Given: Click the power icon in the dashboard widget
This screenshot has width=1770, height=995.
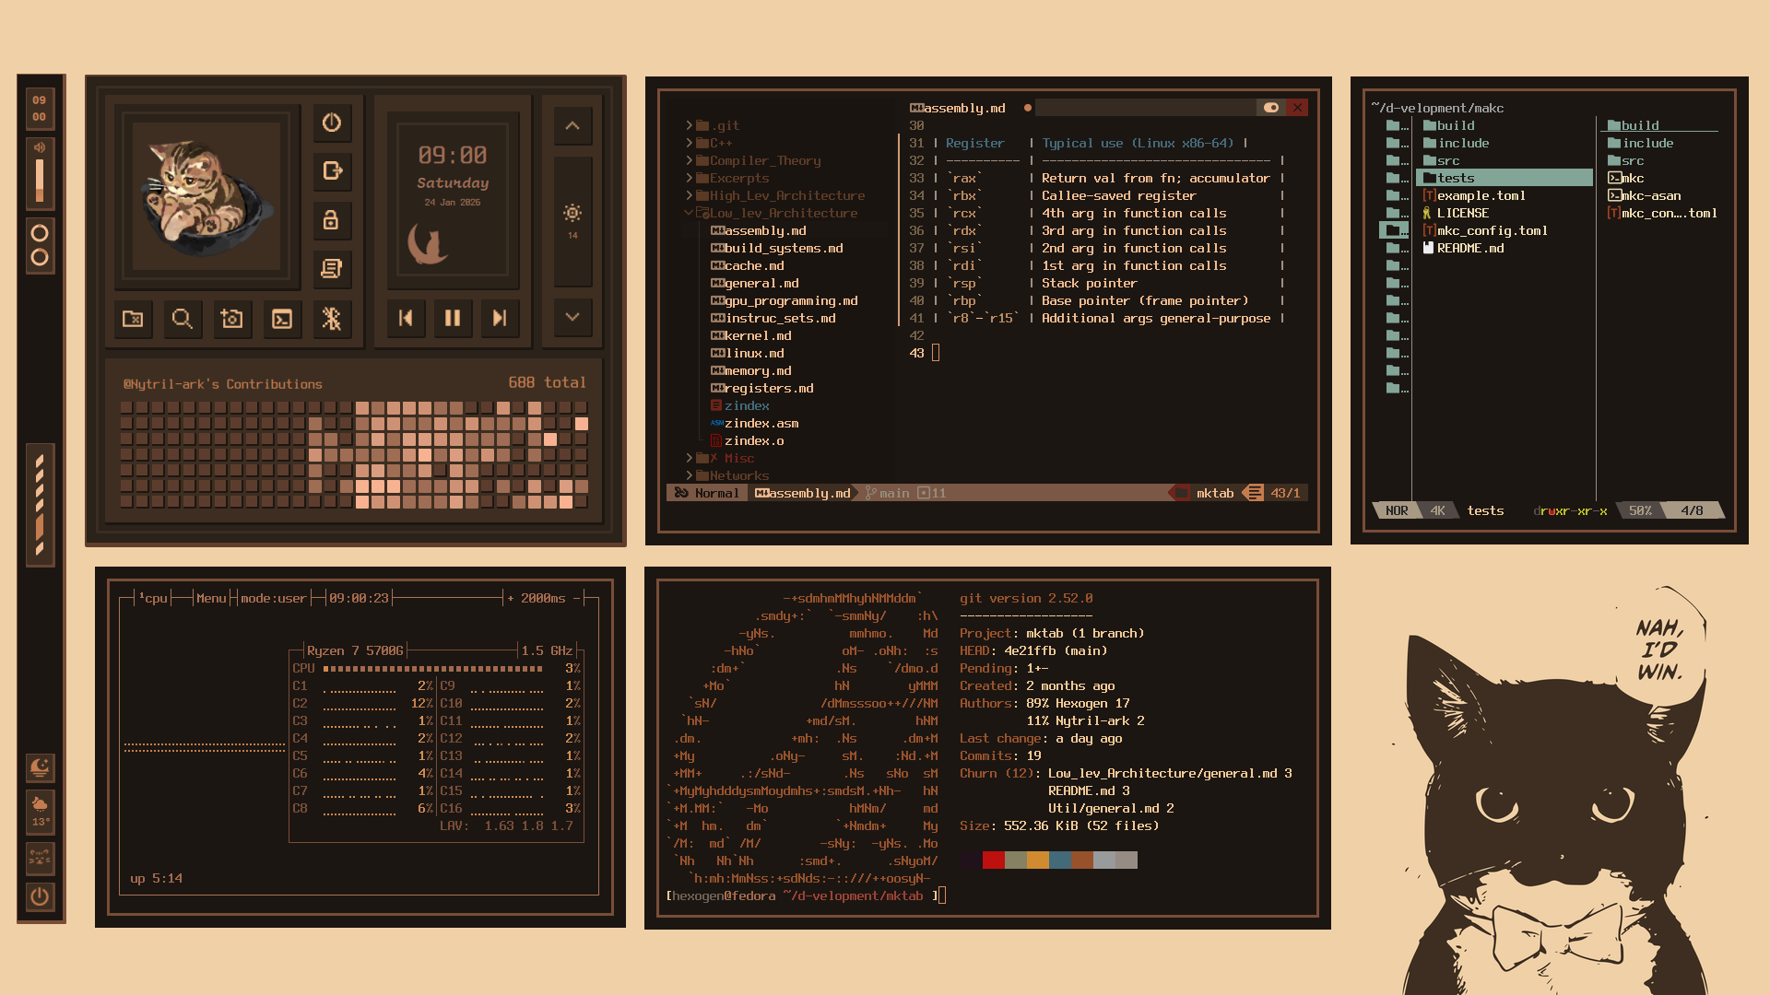Looking at the screenshot, I should [x=332, y=123].
